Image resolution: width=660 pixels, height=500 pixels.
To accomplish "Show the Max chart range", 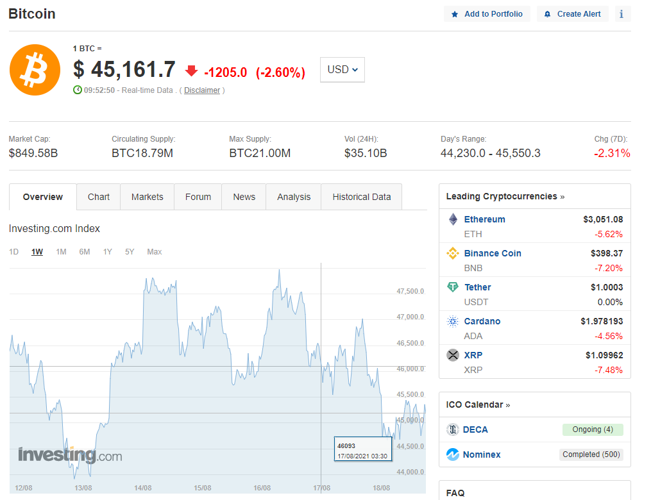I will coord(155,252).
